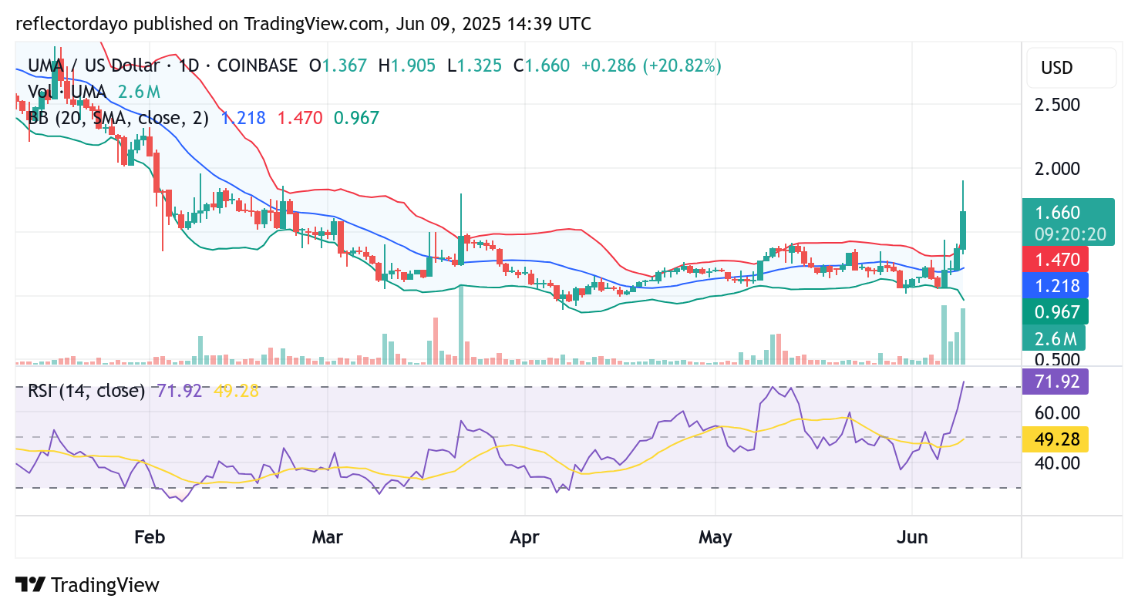Click the low value L1.325
The width and height of the screenshot is (1138, 612).
(475, 66)
